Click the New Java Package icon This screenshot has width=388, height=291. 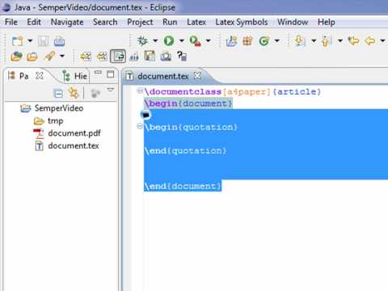click(247, 41)
